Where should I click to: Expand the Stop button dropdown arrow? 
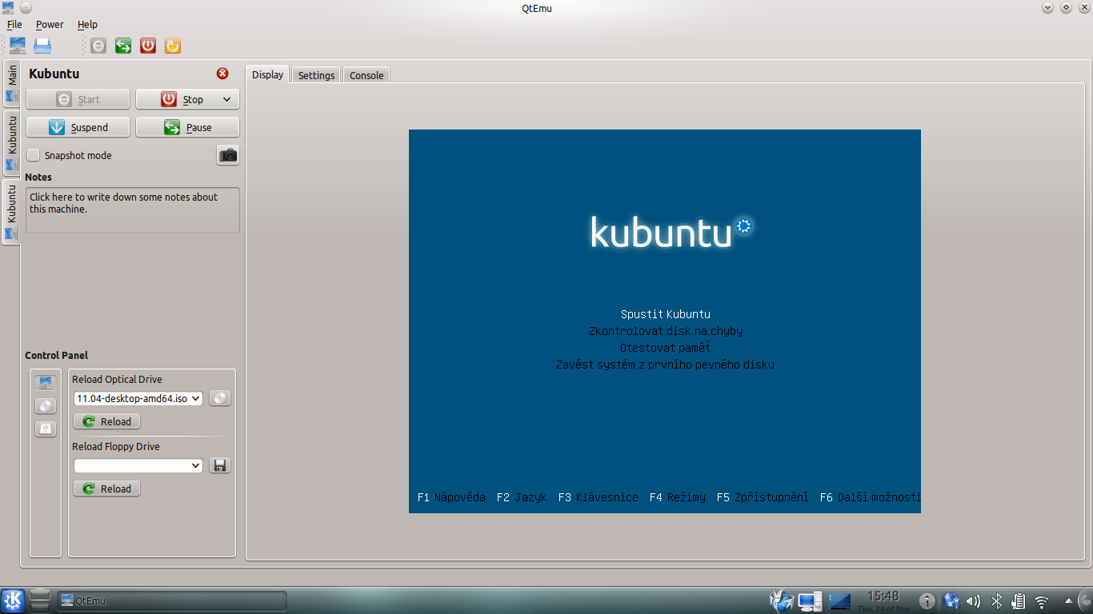click(x=226, y=99)
